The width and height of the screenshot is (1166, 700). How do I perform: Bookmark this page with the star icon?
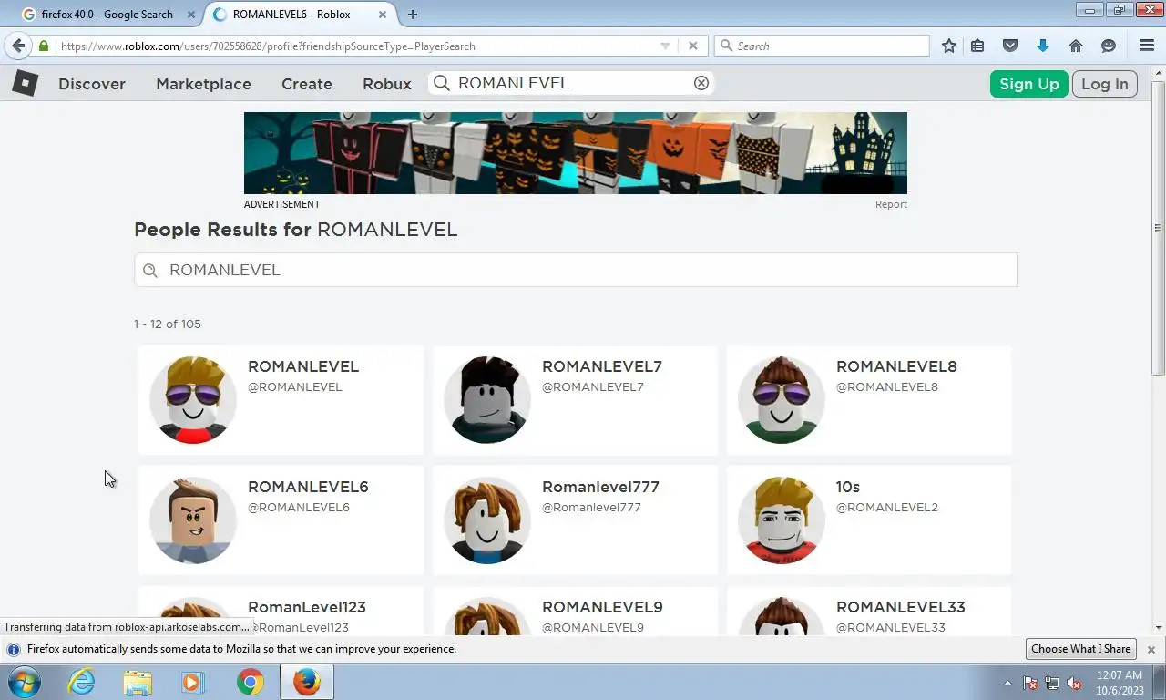pos(949,46)
